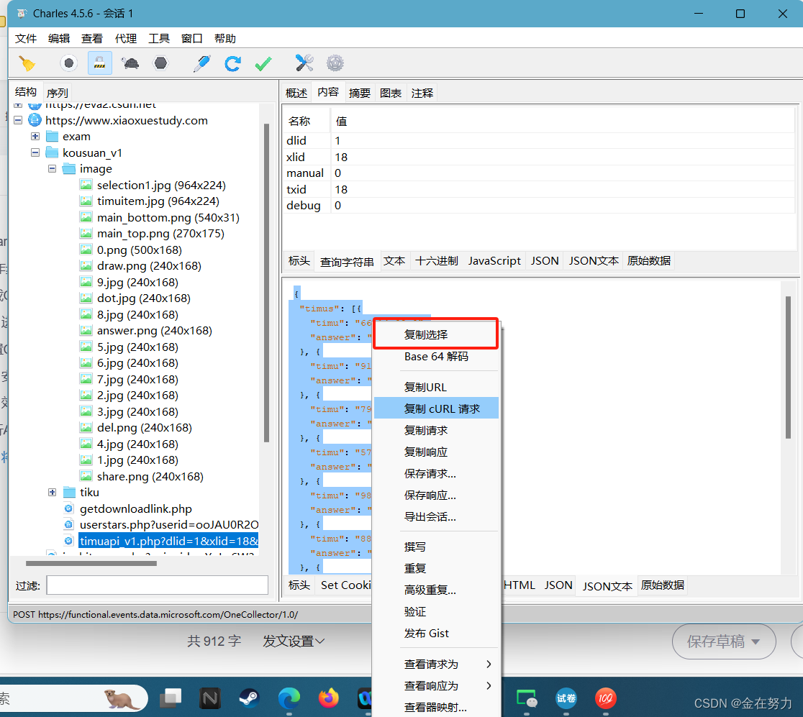Switch to the 摘要 tab
Screen dimensions: 803x717
click(360, 93)
